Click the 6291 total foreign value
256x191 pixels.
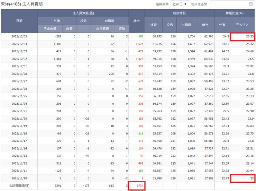click(x=58, y=186)
